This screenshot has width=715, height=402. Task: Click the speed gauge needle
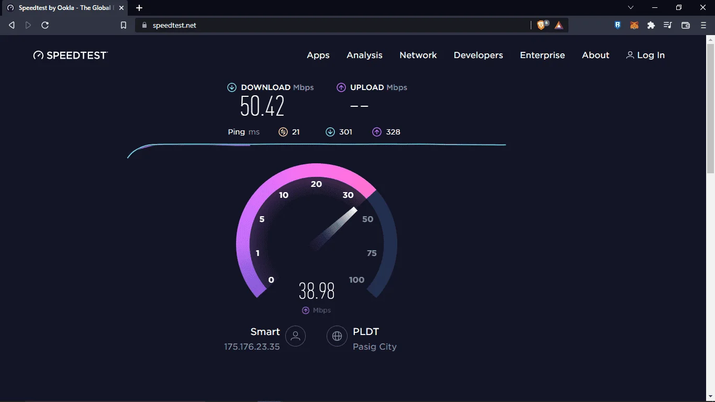pyautogui.click(x=334, y=228)
